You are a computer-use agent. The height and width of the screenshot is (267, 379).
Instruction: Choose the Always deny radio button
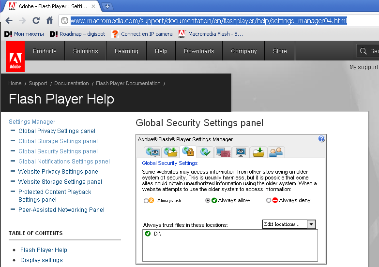coord(269,200)
